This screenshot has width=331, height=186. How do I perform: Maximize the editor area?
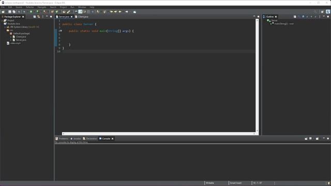coord(259,17)
